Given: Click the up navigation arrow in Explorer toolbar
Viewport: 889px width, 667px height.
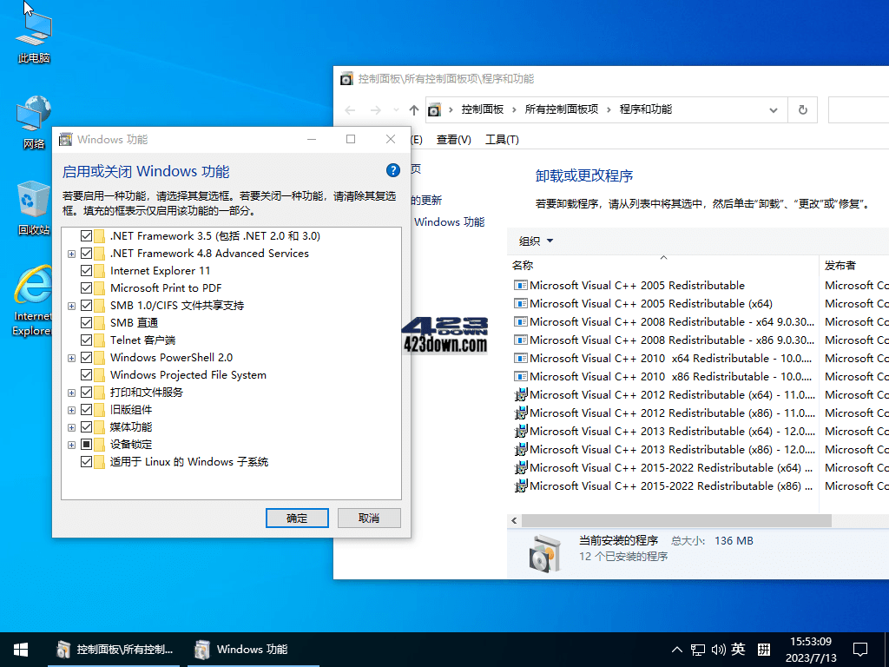Looking at the screenshot, I should point(414,109).
